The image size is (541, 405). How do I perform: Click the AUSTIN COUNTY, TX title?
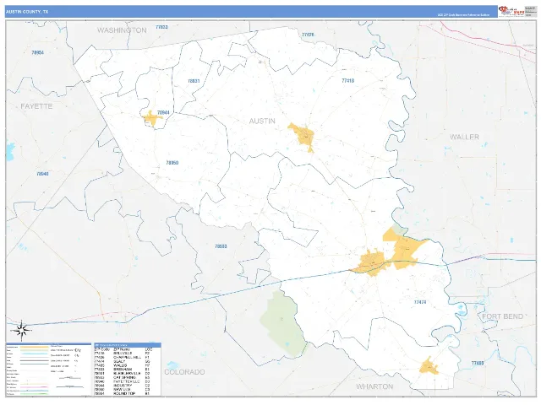pyautogui.click(x=27, y=12)
